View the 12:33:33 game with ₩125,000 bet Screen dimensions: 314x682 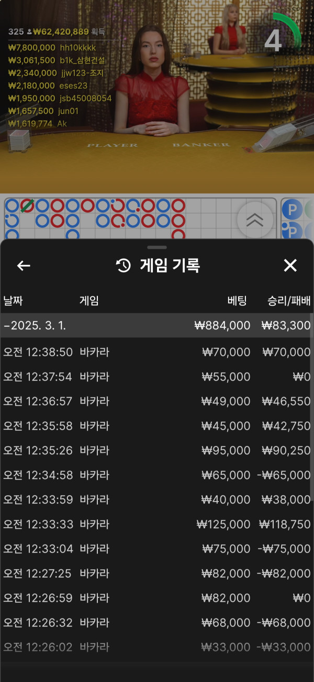[156, 524]
